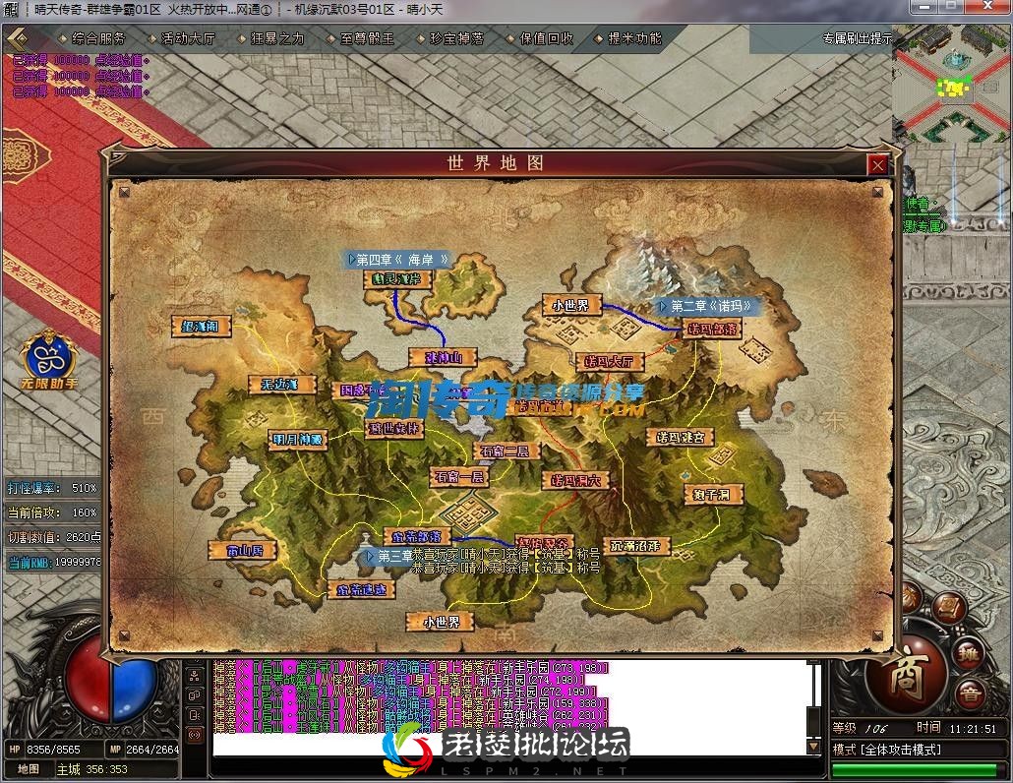Select the 雷山居 map location
Image resolution: width=1013 pixels, height=783 pixels.
[x=244, y=551]
